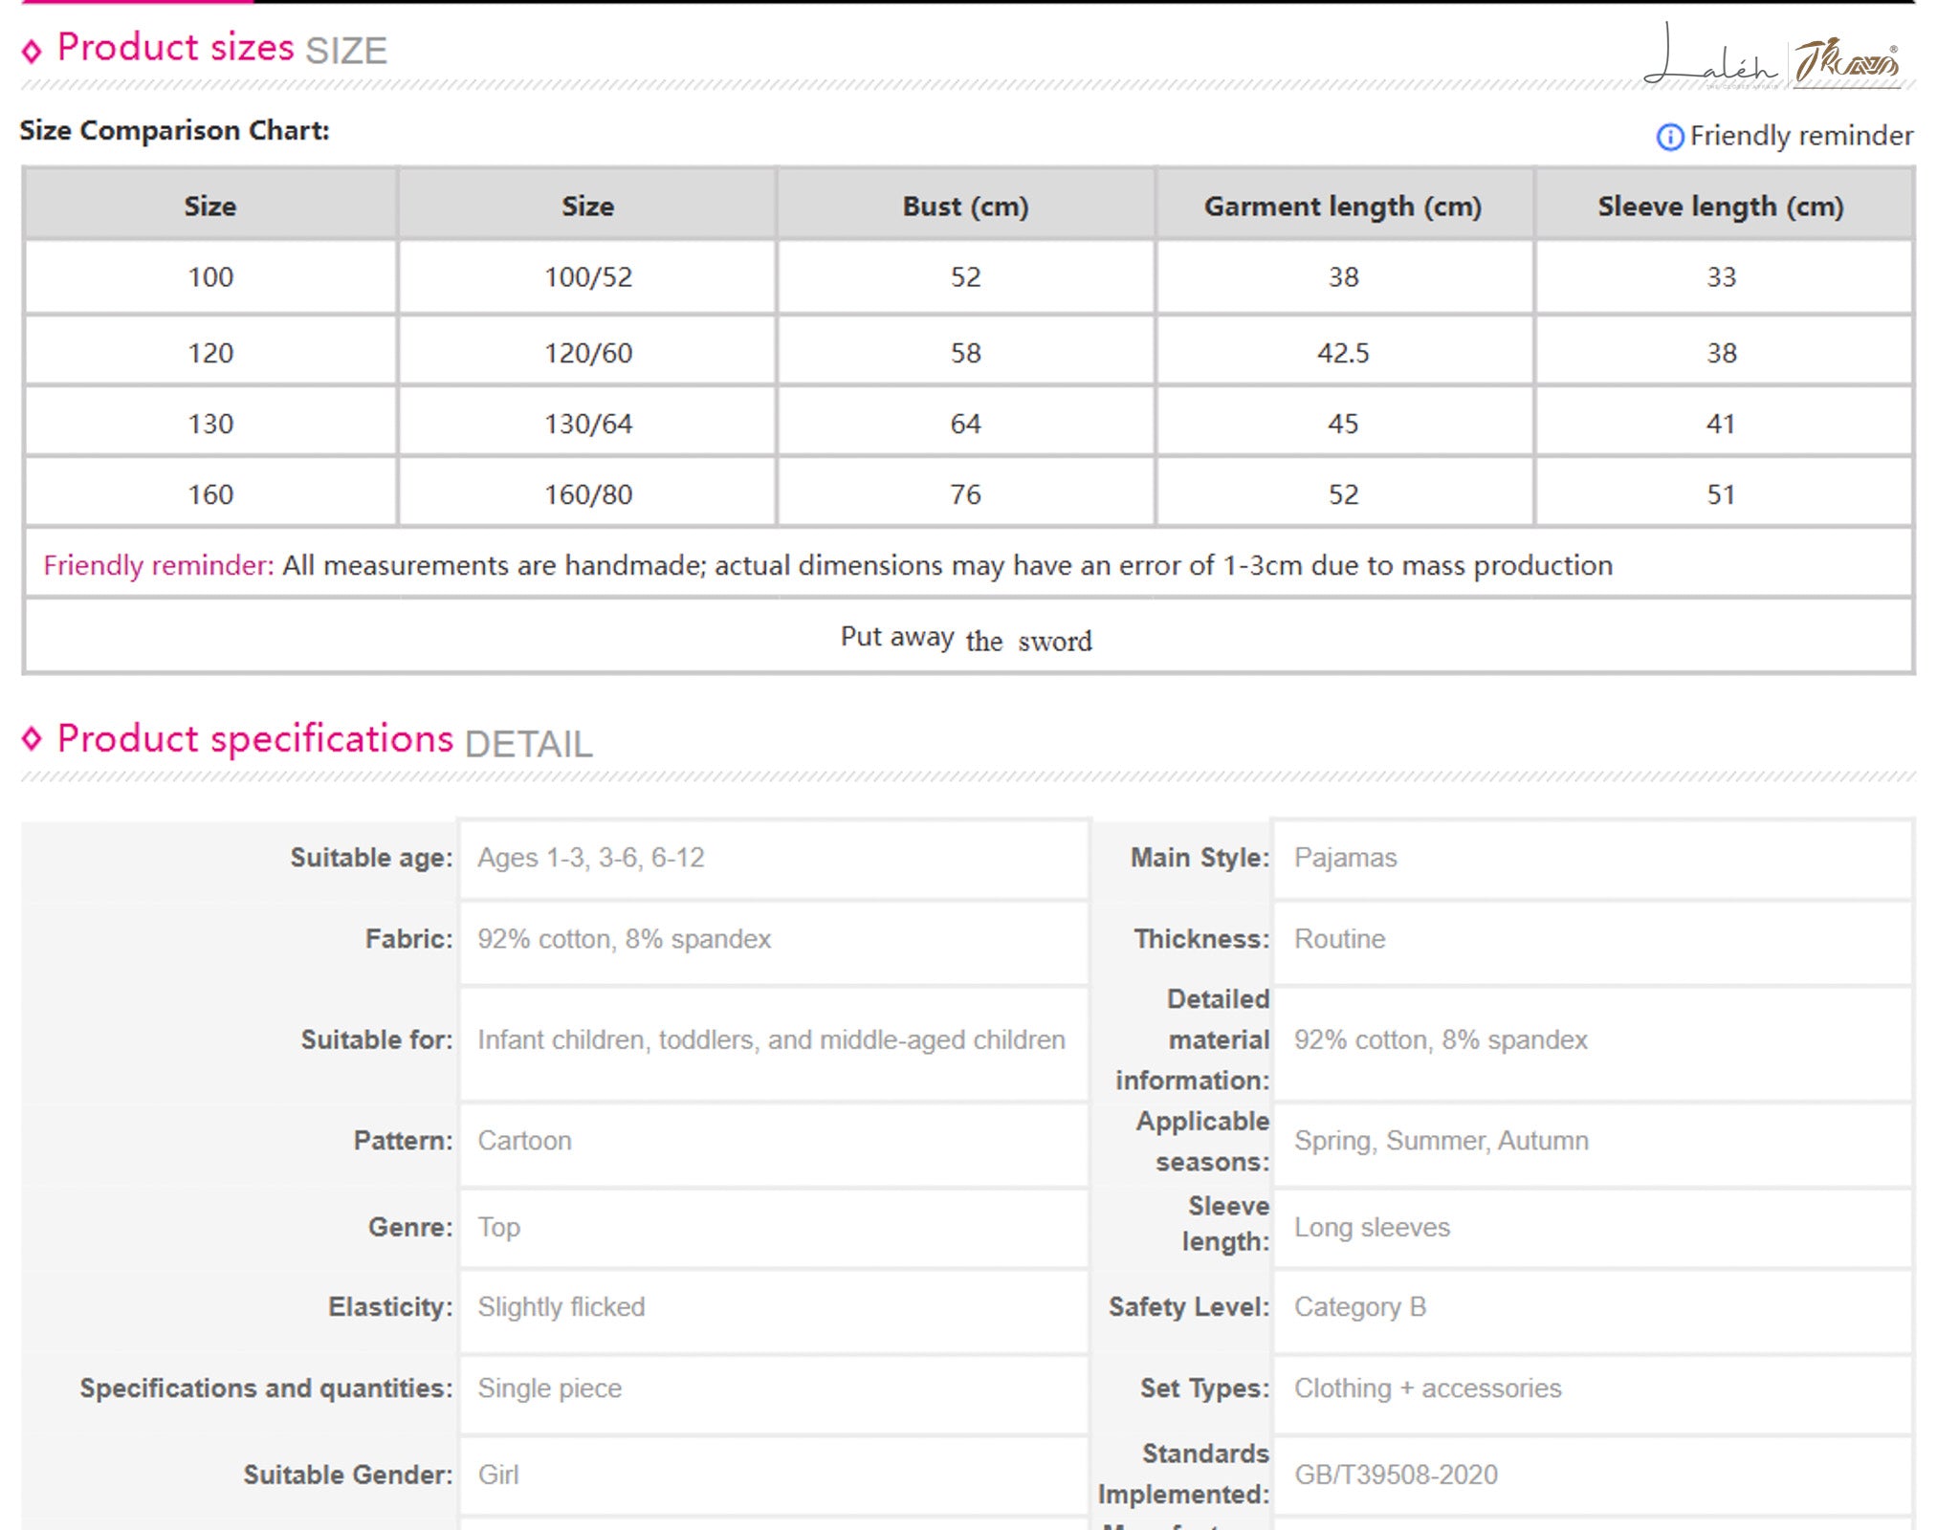Click the 'Size Comparison Chart:' label
The width and height of the screenshot is (1959, 1530).
(174, 130)
